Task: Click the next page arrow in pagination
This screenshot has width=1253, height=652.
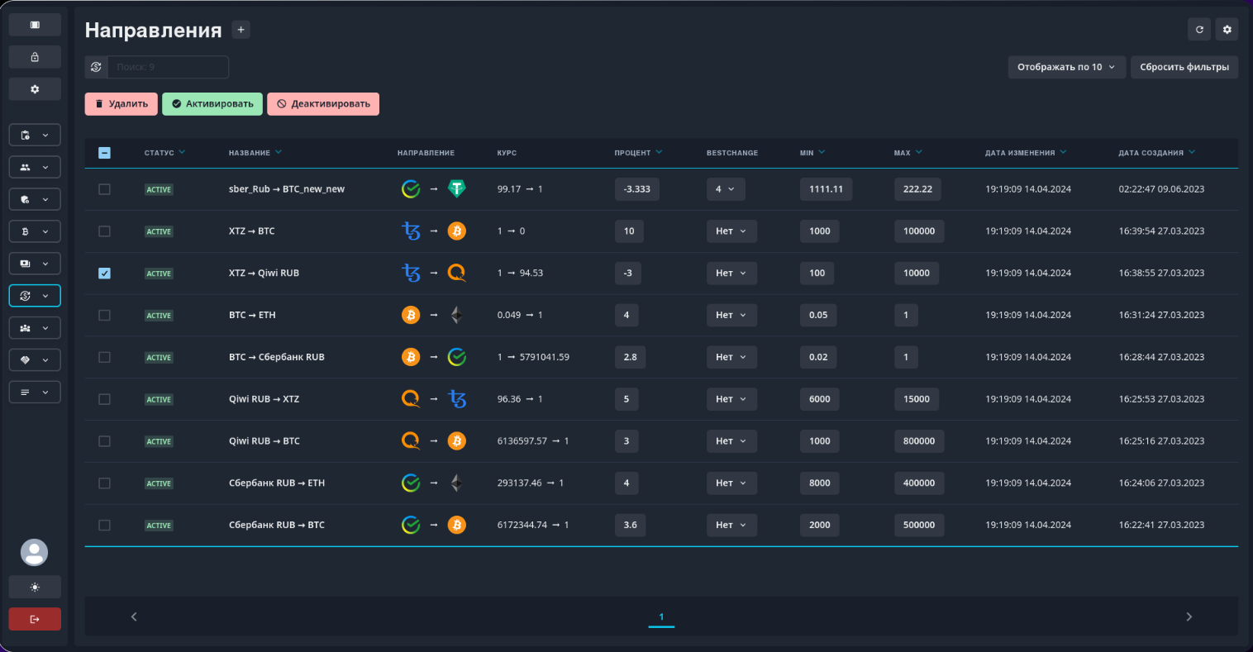Action: coord(1189,616)
